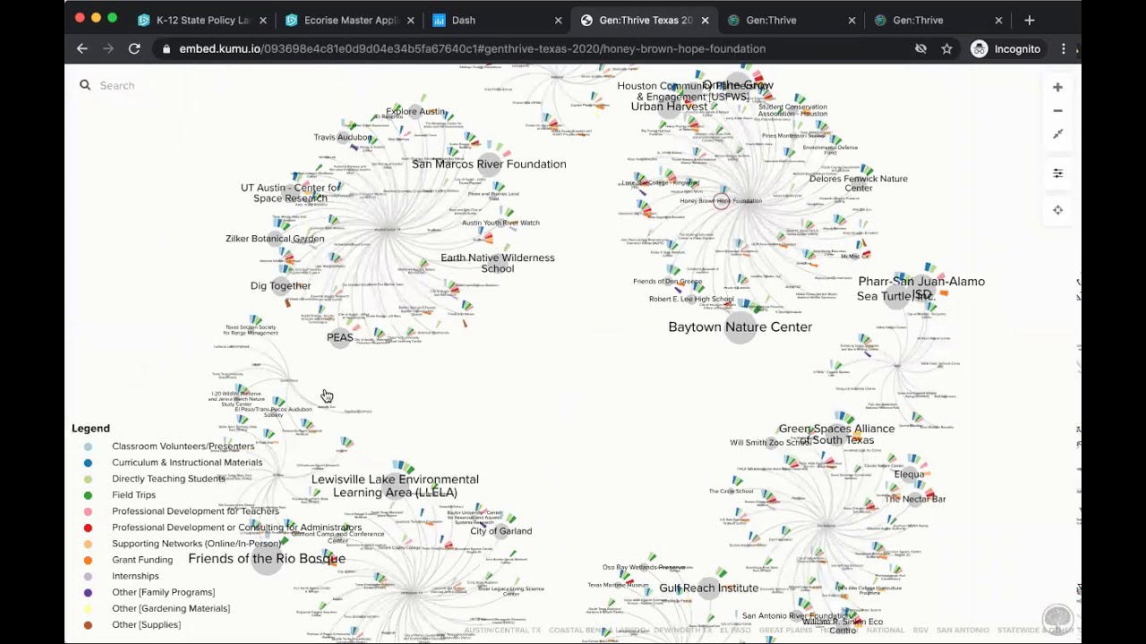This screenshot has width=1146, height=644.
Task: Click the Honey Brown Hope Foundation center node
Action: [723, 200]
